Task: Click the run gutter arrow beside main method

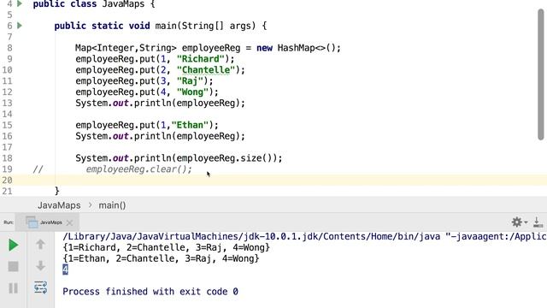Action: pyautogui.click(x=20, y=26)
